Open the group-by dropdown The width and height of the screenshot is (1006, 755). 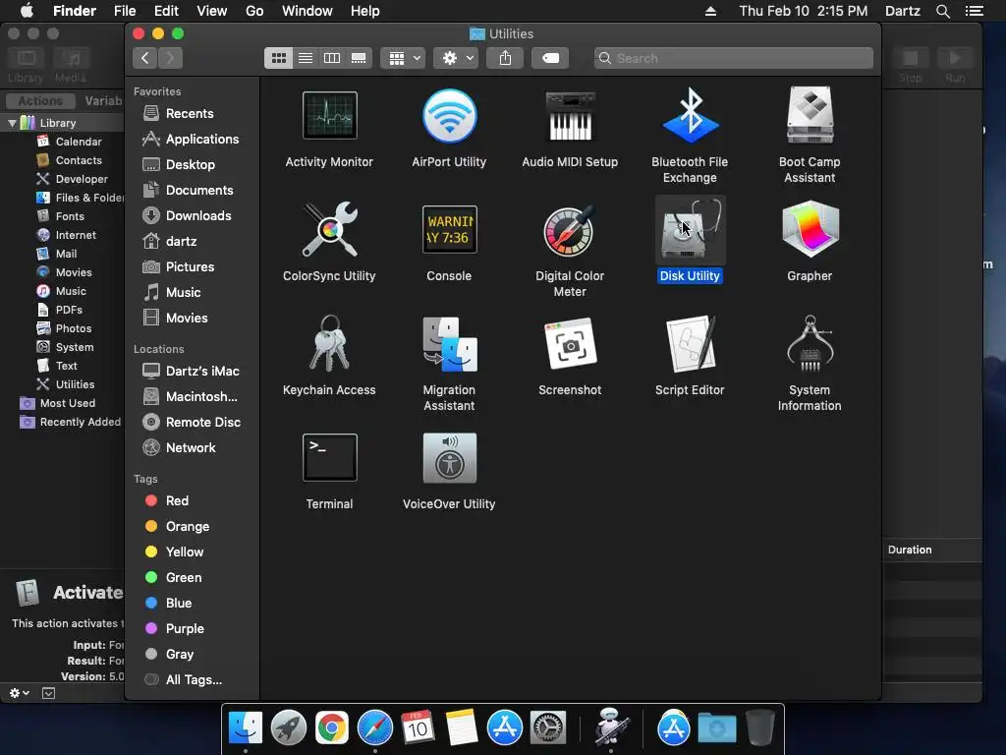pyautogui.click(x=403, y=58)
